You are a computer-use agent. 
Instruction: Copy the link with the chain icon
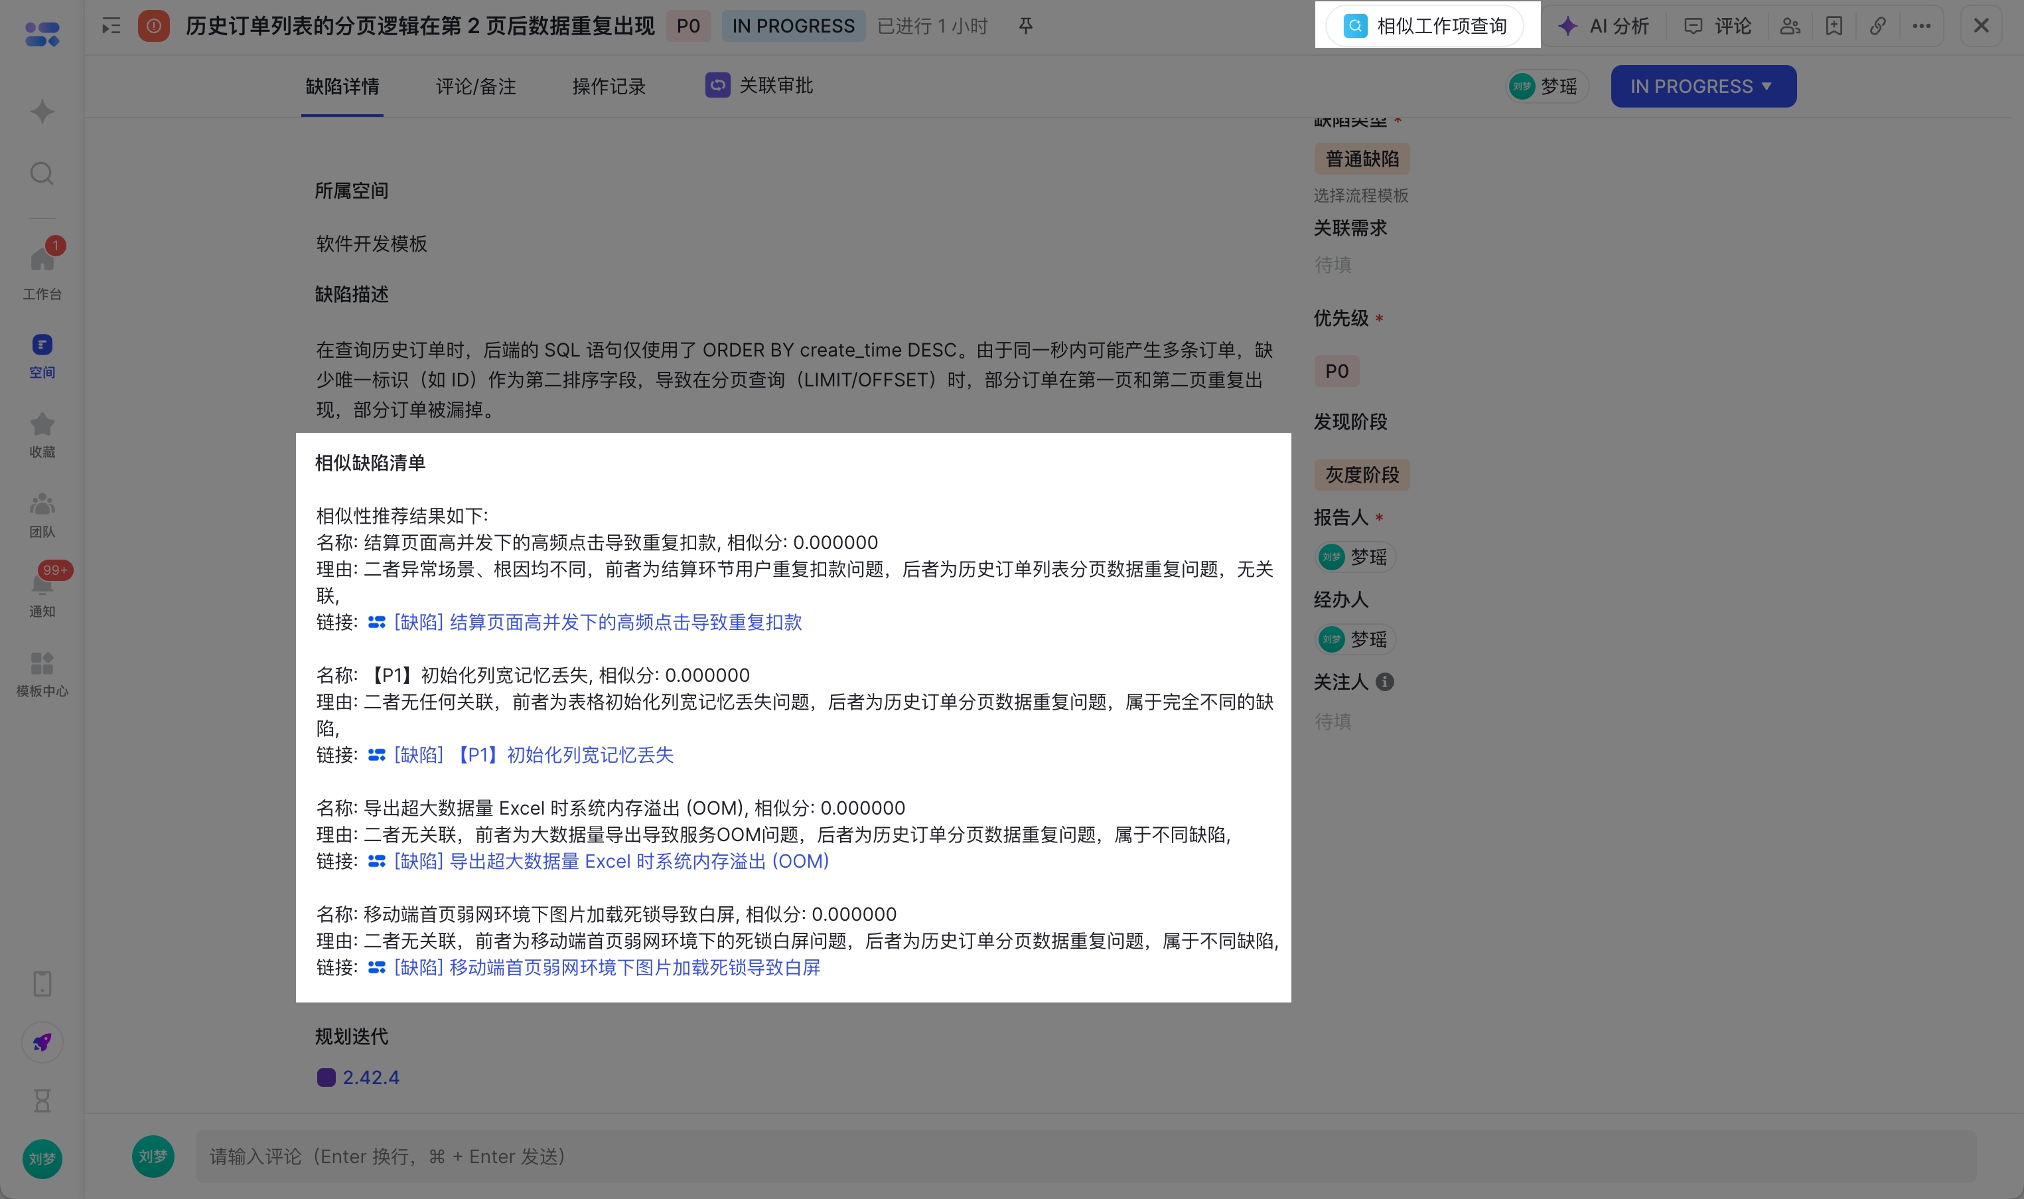click(1878, 26)
